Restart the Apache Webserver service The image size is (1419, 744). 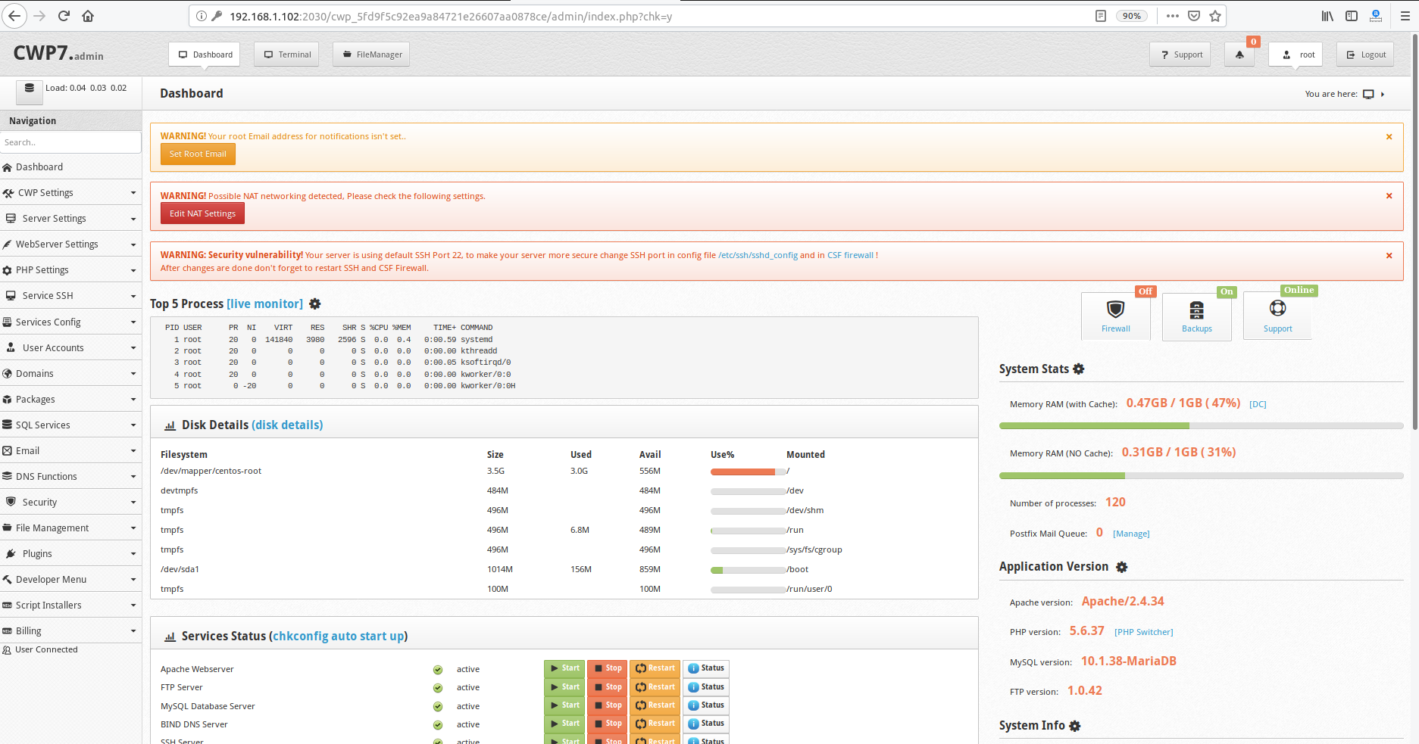(655, 668)
